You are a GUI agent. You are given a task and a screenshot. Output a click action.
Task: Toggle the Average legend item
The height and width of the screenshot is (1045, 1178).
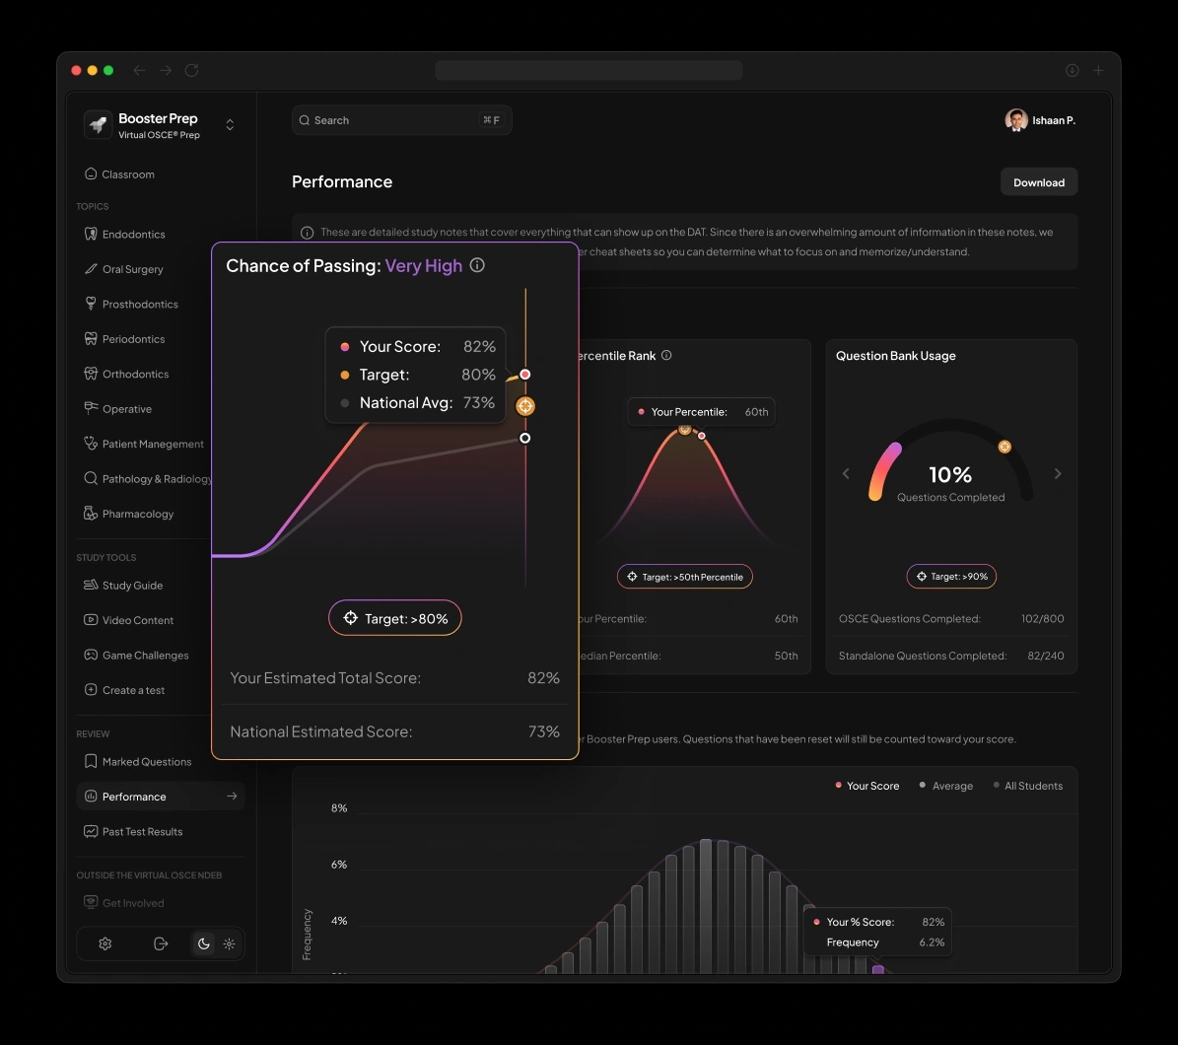pyautogui.click(x=946, y=786)
